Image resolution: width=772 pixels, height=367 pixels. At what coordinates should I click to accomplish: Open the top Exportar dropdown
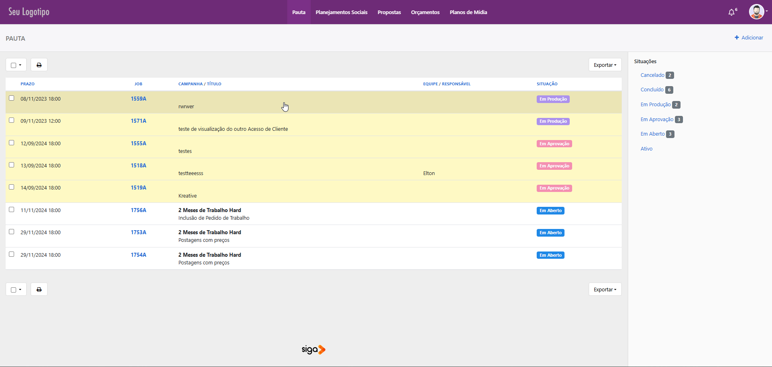605,65
